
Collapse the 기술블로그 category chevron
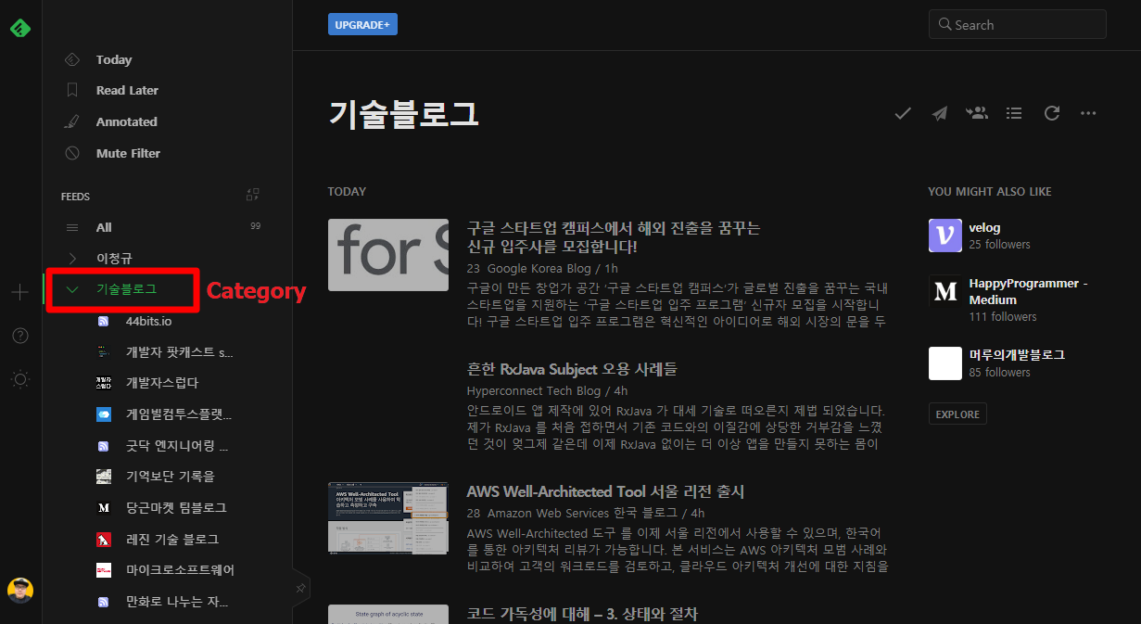click(72, 289)
